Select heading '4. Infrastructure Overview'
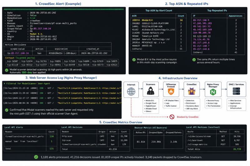This screenshot has width=250, height=166. [x=178, y=78]
